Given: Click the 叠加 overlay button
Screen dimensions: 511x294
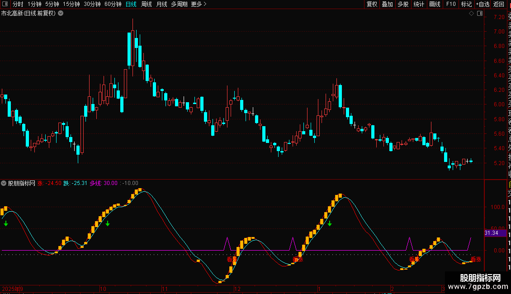Looking at the screenshot, I should [x=387, y=4].
